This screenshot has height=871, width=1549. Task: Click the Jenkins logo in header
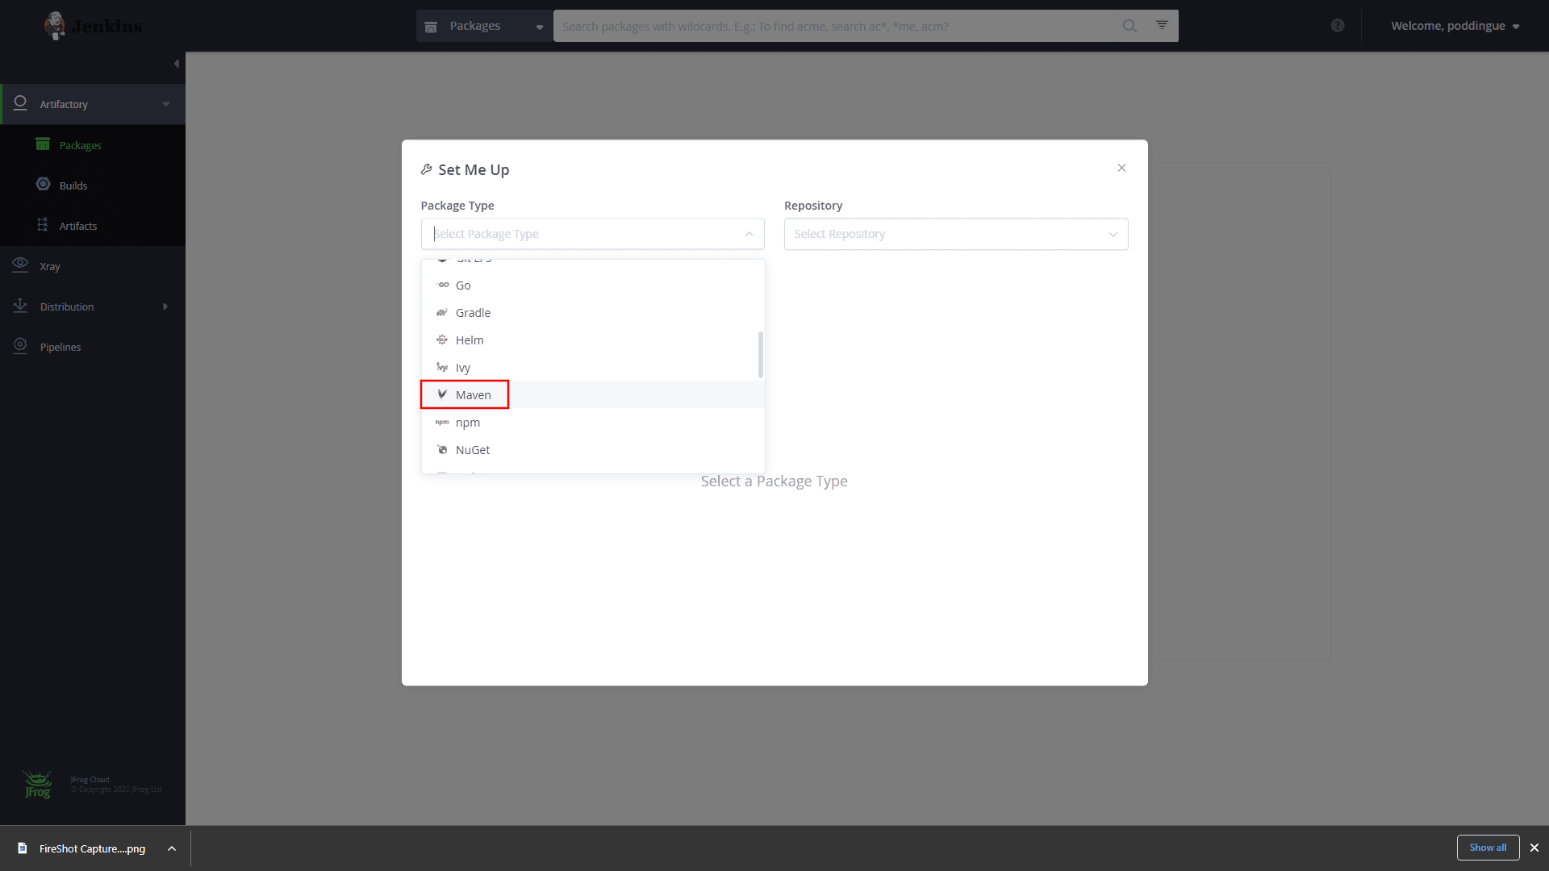[x=93, y=26]
